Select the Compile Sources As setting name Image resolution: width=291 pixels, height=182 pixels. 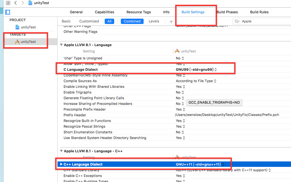click(80, 81)
